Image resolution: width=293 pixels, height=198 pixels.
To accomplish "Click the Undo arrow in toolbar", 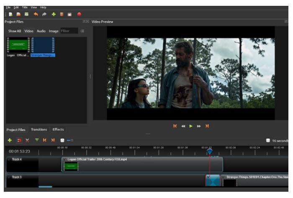I will tap(36, 14).
